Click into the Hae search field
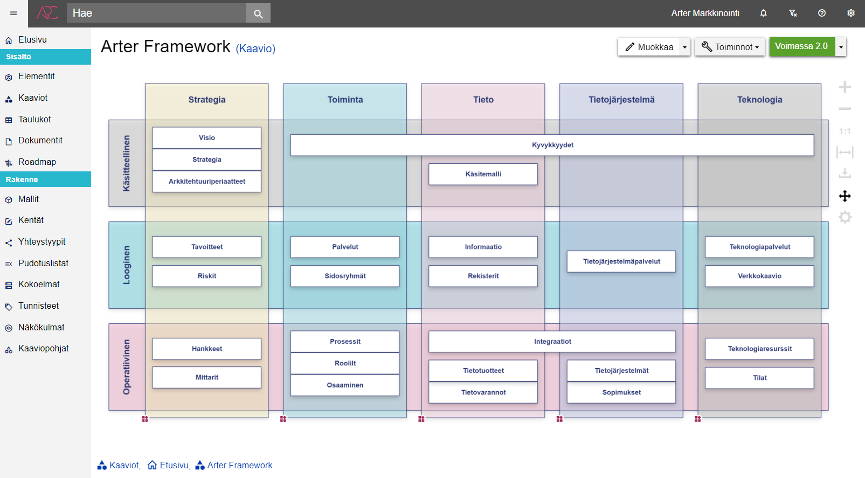 [156, 13]
